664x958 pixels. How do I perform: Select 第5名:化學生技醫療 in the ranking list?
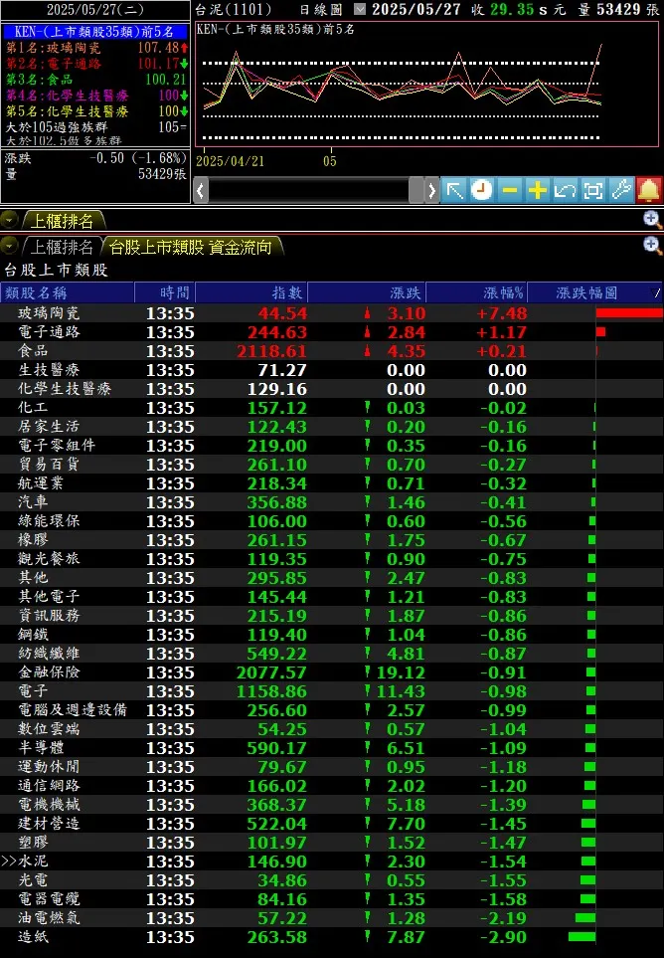(96, 111)
